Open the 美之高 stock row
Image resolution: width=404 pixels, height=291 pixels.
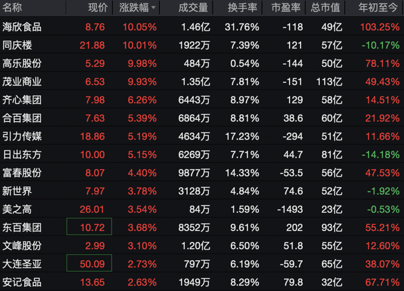pyautogui.click(x=18, y=209)
